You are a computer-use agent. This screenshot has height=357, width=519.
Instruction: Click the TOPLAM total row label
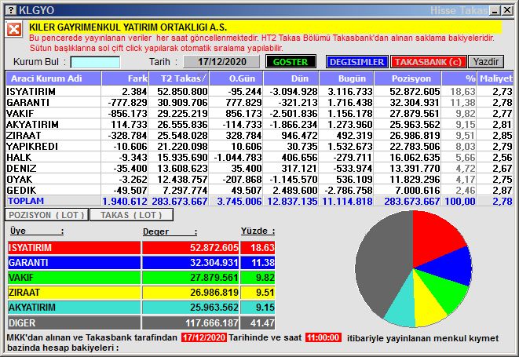26,201
